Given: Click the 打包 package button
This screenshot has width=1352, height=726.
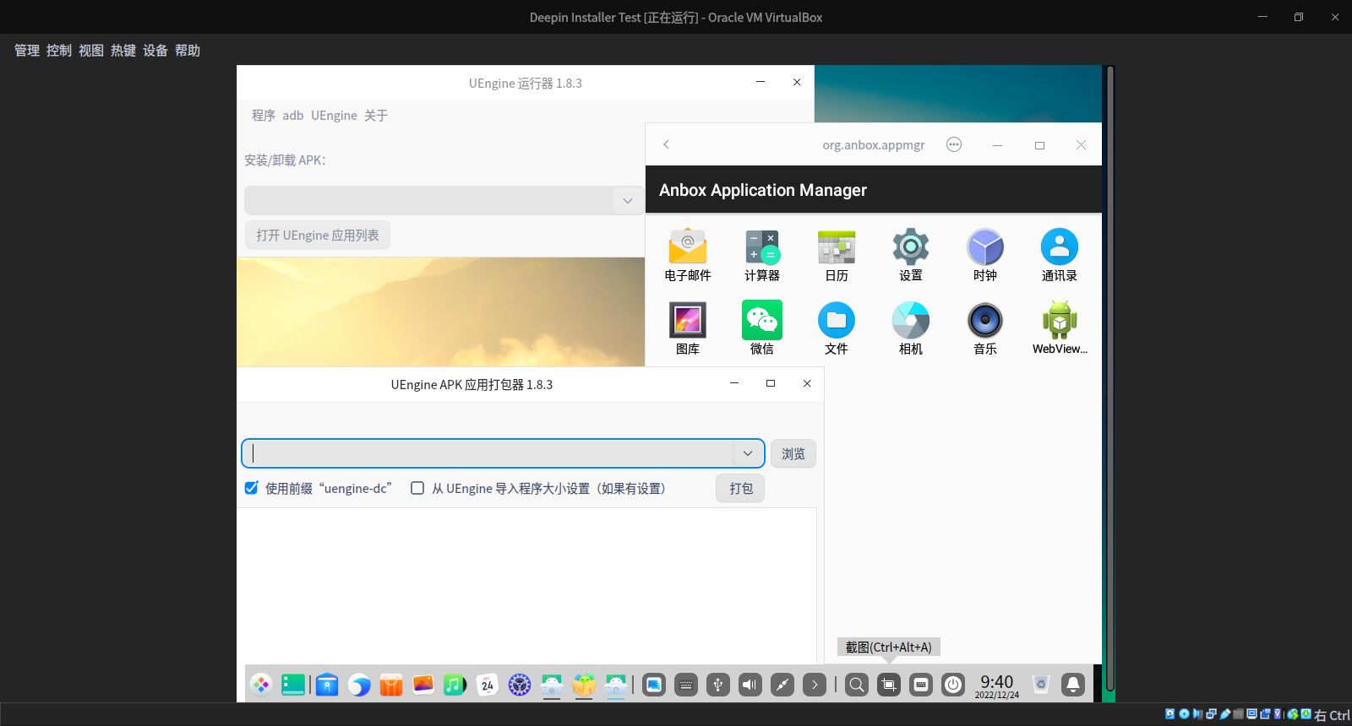Looking at the screenshot, I should click(x=741, y=488).
